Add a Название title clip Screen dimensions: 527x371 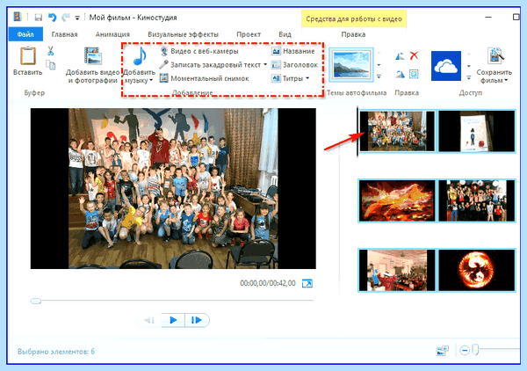293,51
